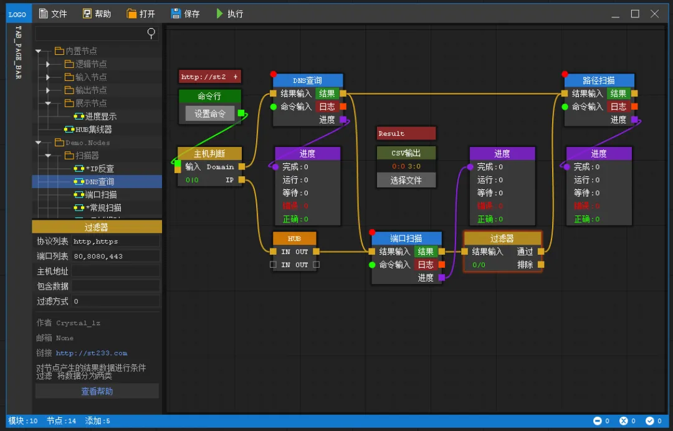This screenshot has height=431, width=673.
Task: Click the green execute play icon
Action: [220, 14]
